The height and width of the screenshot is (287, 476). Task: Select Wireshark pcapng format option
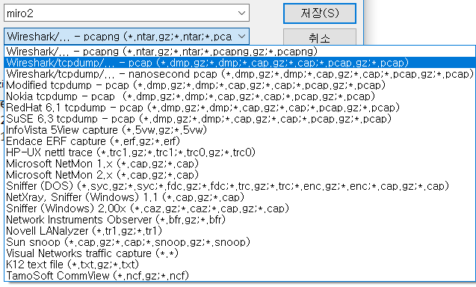(x=240, y=52)
